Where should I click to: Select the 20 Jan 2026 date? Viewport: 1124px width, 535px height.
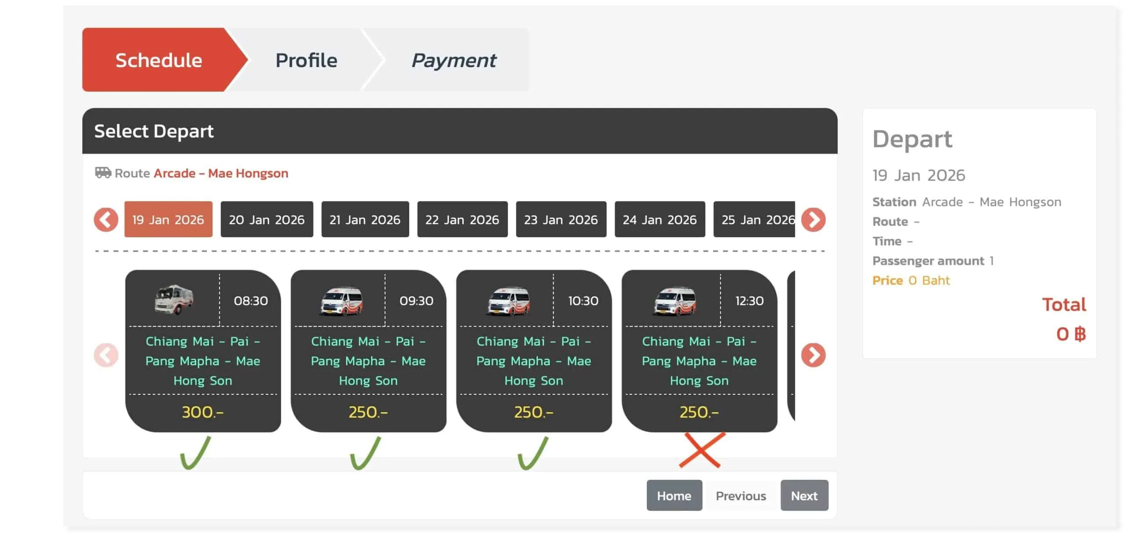click(267, 219)
